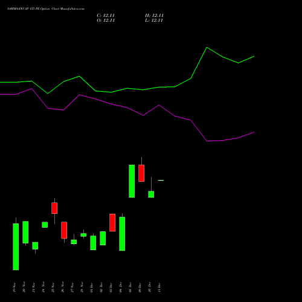Click the "19 Nov" date axis label
Viewport: 302px width, 302px height.
coord(14,287)
